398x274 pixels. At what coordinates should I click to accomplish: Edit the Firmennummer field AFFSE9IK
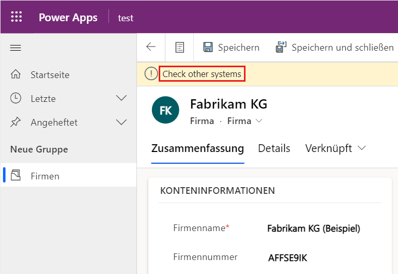287,258
